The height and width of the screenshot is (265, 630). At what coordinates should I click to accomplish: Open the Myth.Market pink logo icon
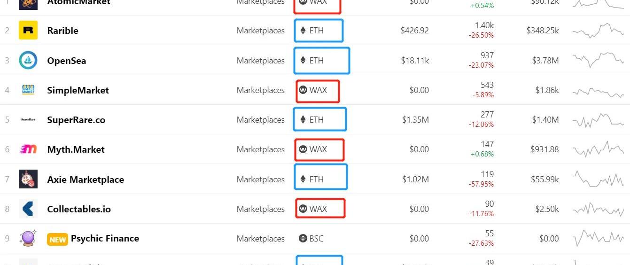point(28,149)
